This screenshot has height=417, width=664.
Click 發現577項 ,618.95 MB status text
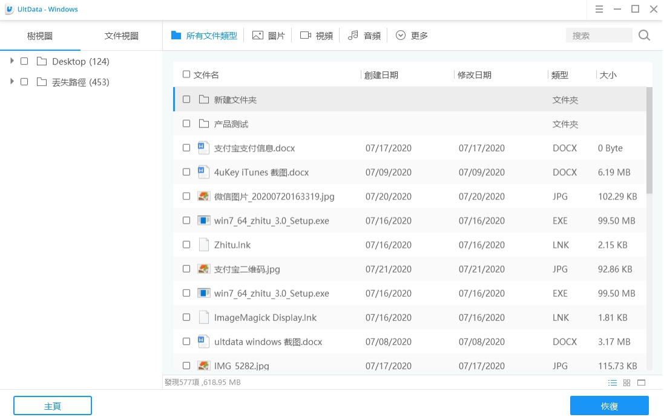pos(202,383)
